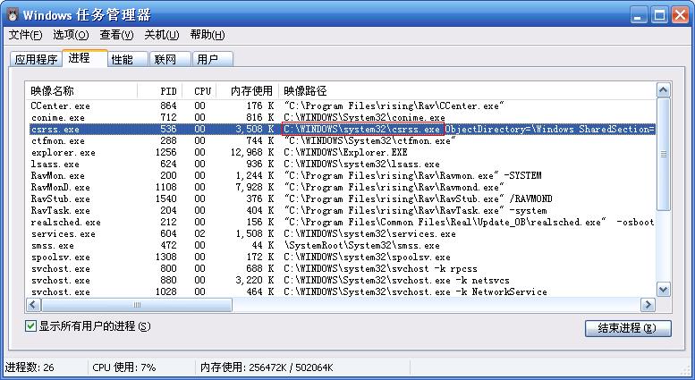This screenshot has height=380, width=695.
Task: Select the RavMon.exe process
Action: point(341,175)
